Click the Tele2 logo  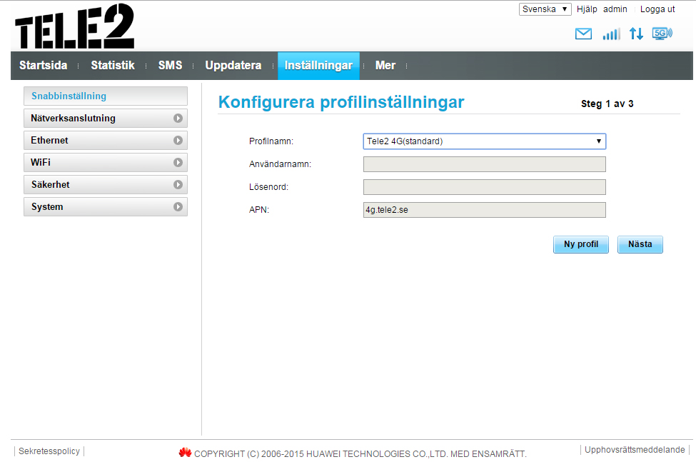74,26
